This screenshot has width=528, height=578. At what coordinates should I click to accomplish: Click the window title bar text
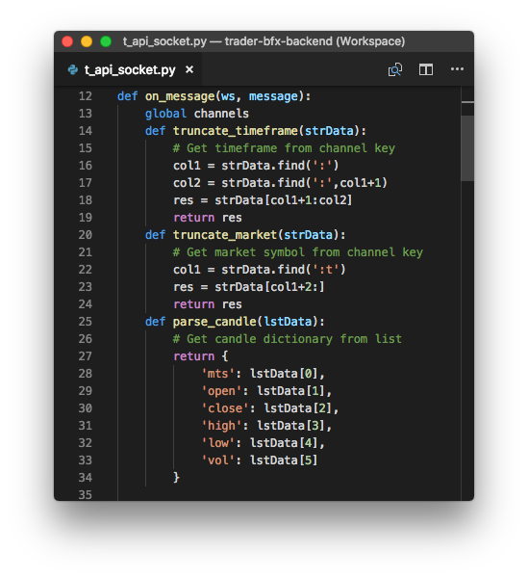(x=264, y=41)
